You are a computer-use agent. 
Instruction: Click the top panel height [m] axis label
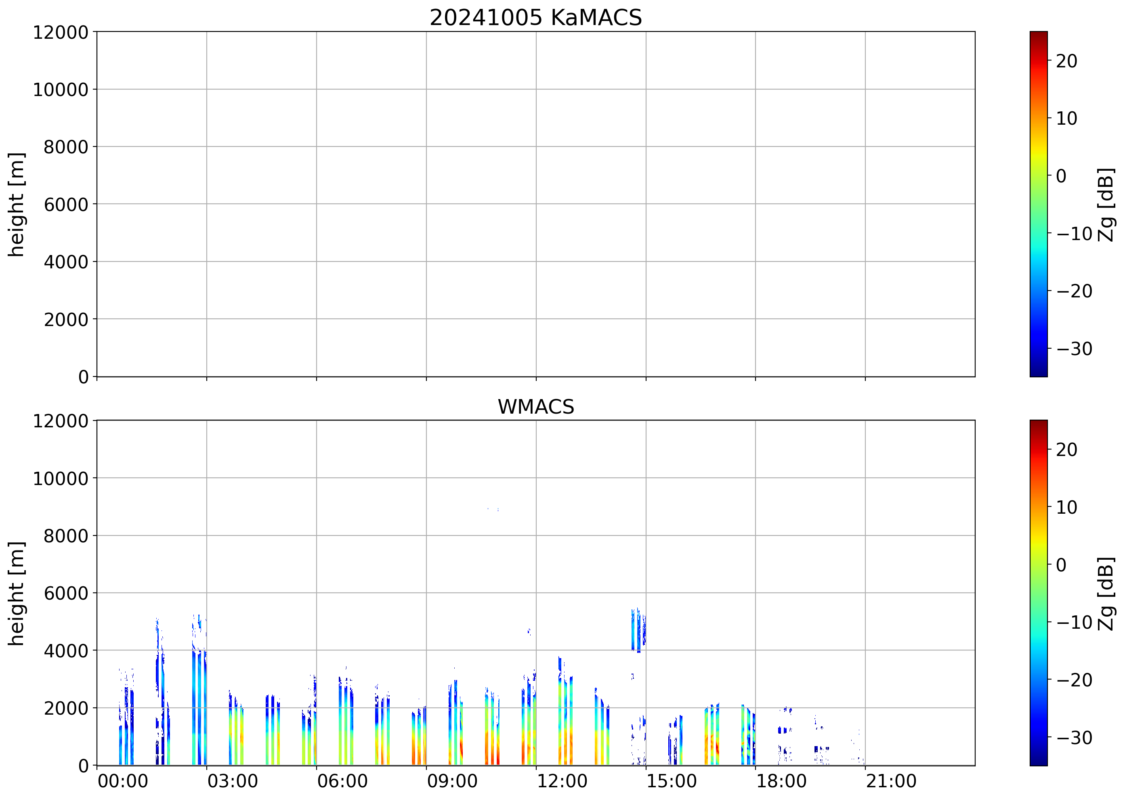(16, 205)
